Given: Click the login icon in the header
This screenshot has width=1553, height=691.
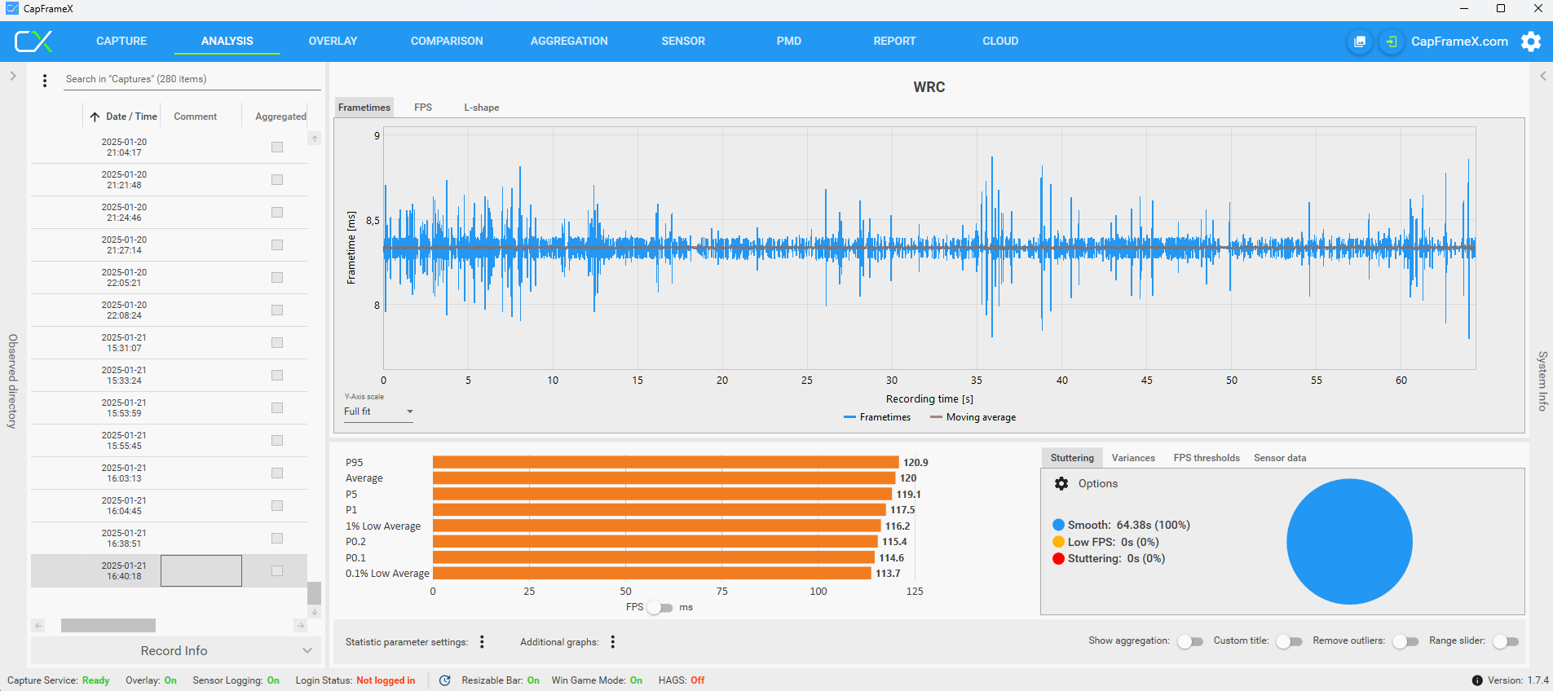Looking at the screenshot, I should point(1392,42).
